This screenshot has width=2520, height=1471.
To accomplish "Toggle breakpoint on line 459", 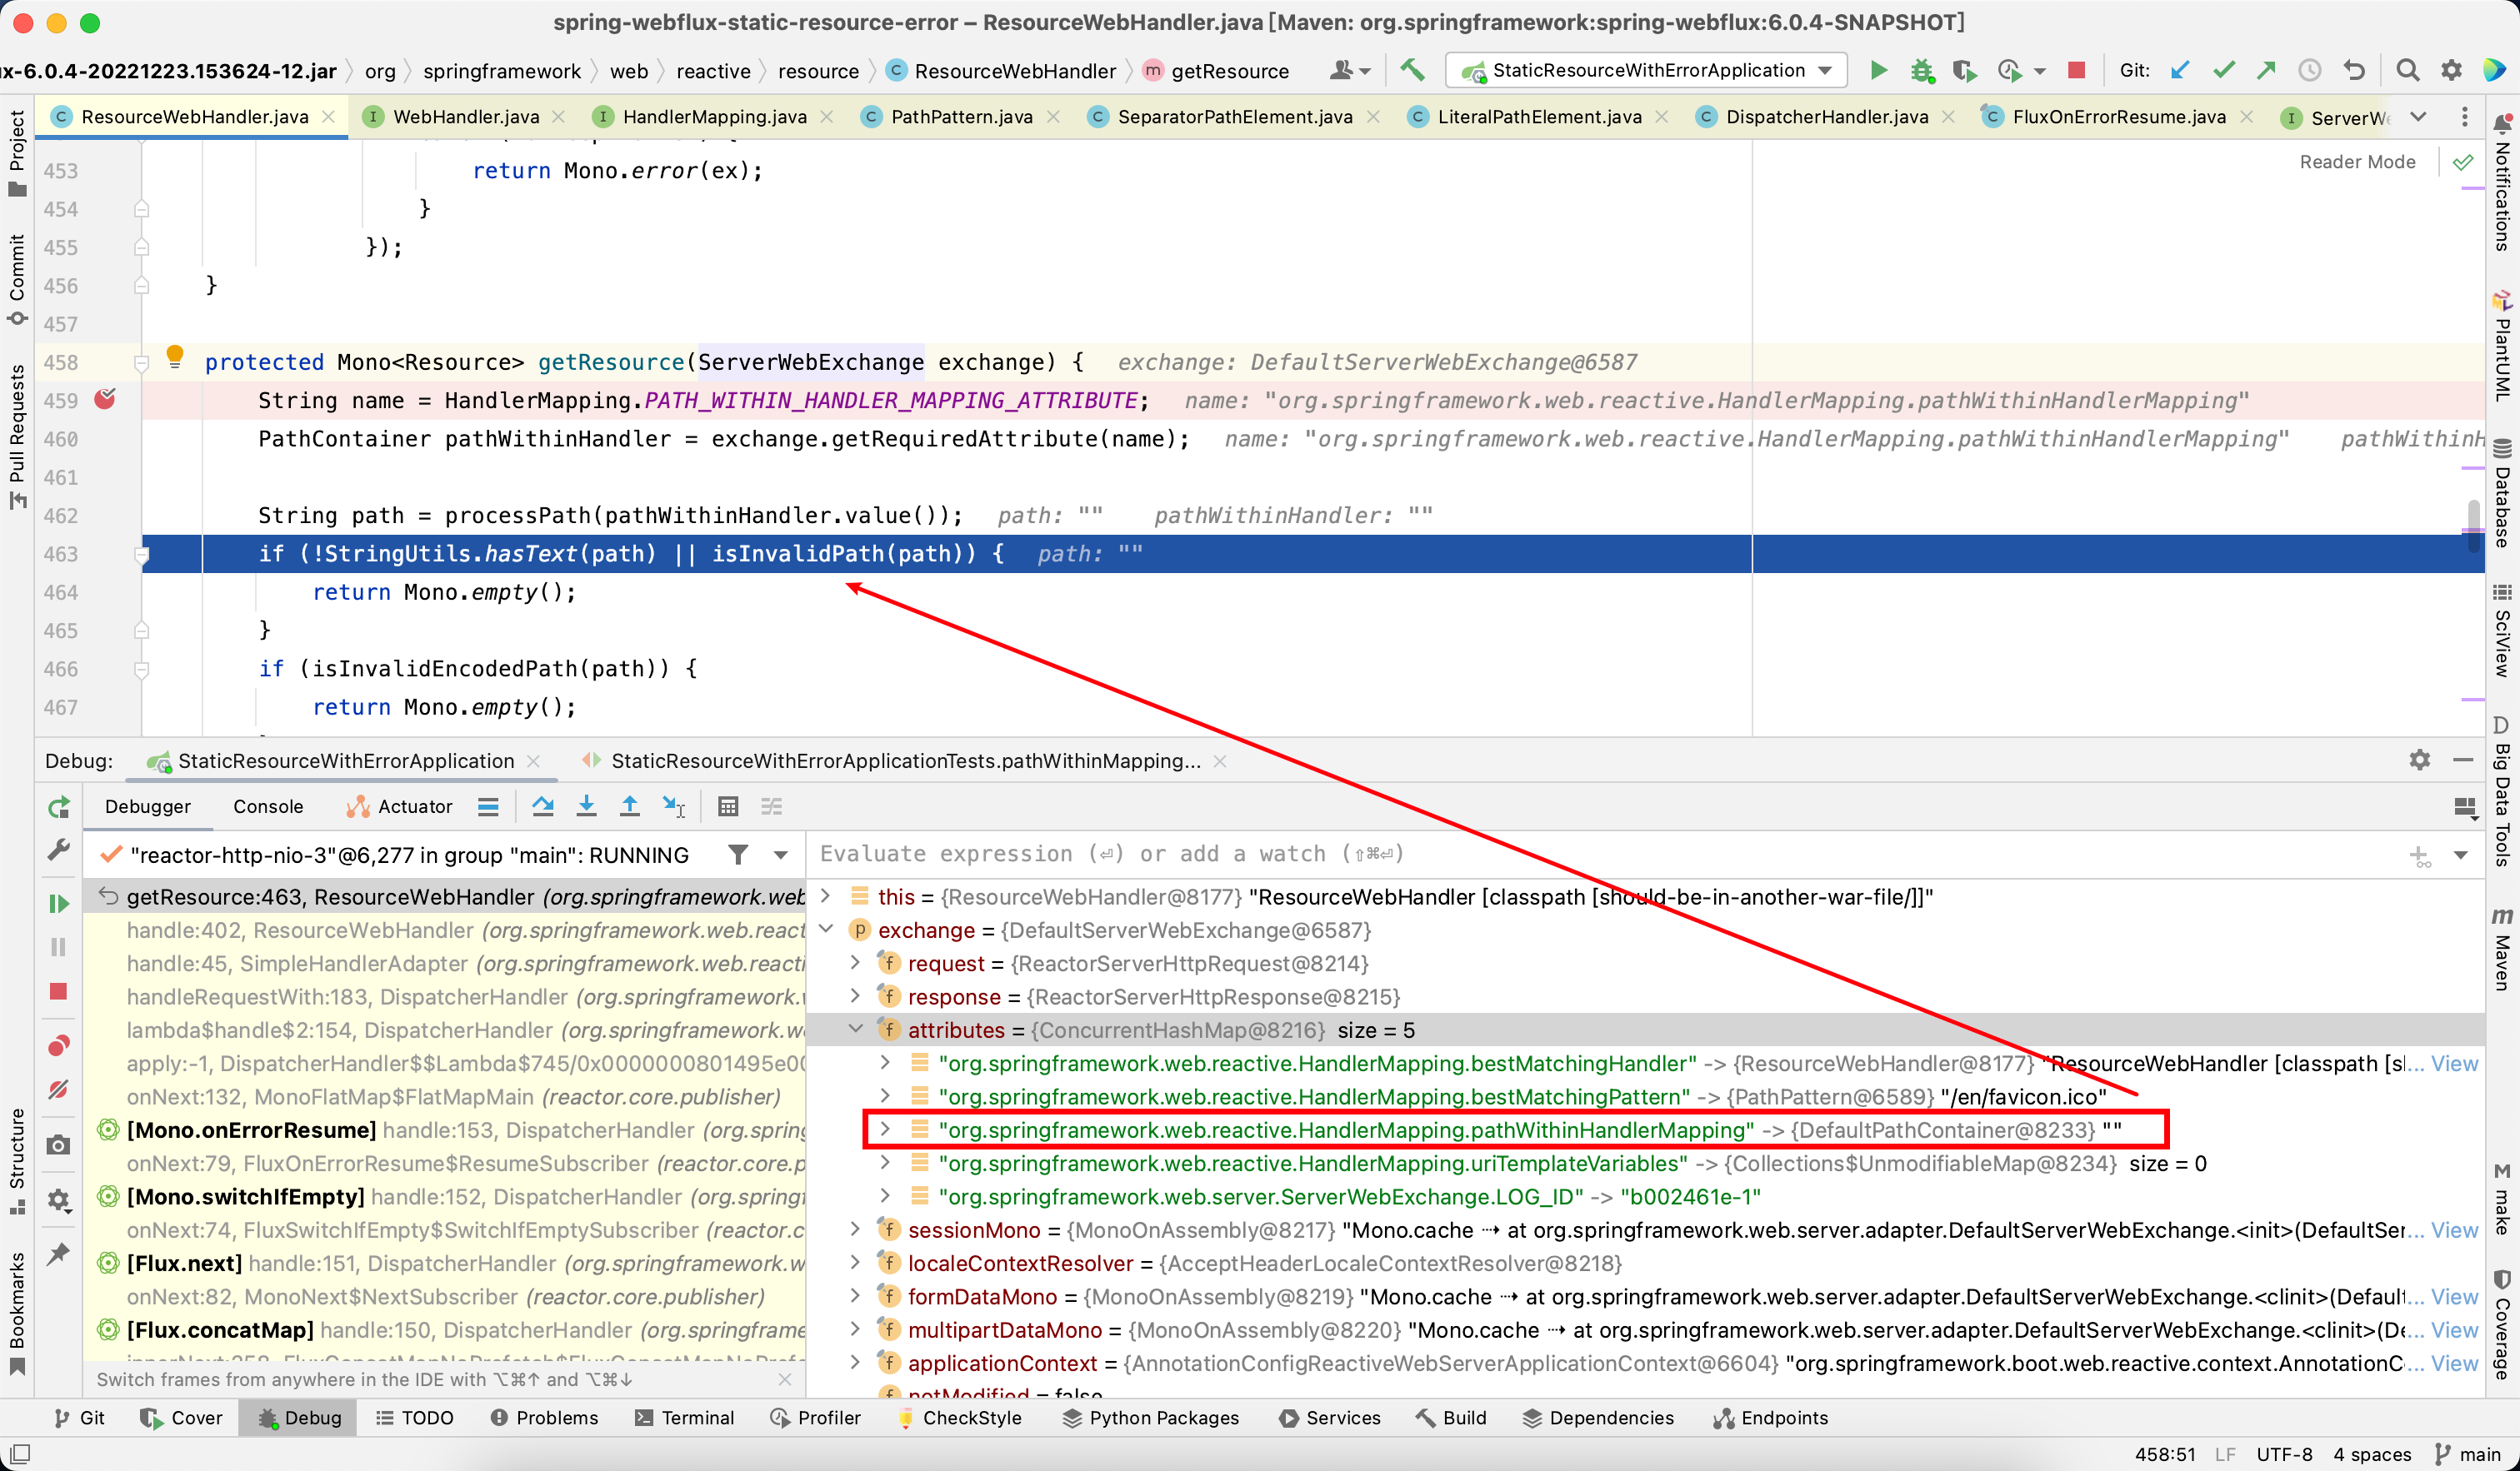I will point(105,399).
